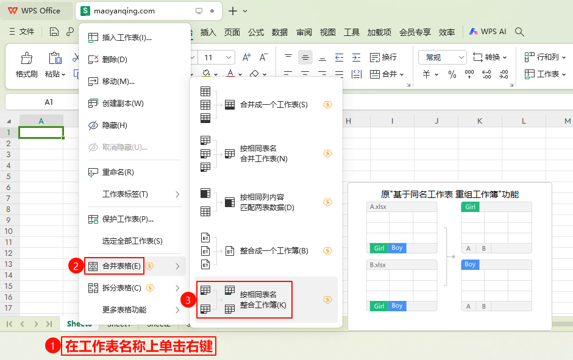Screen dimensions: 573x360
Task: Open the number format 常规 dropdown
Action: coord(442,57)
